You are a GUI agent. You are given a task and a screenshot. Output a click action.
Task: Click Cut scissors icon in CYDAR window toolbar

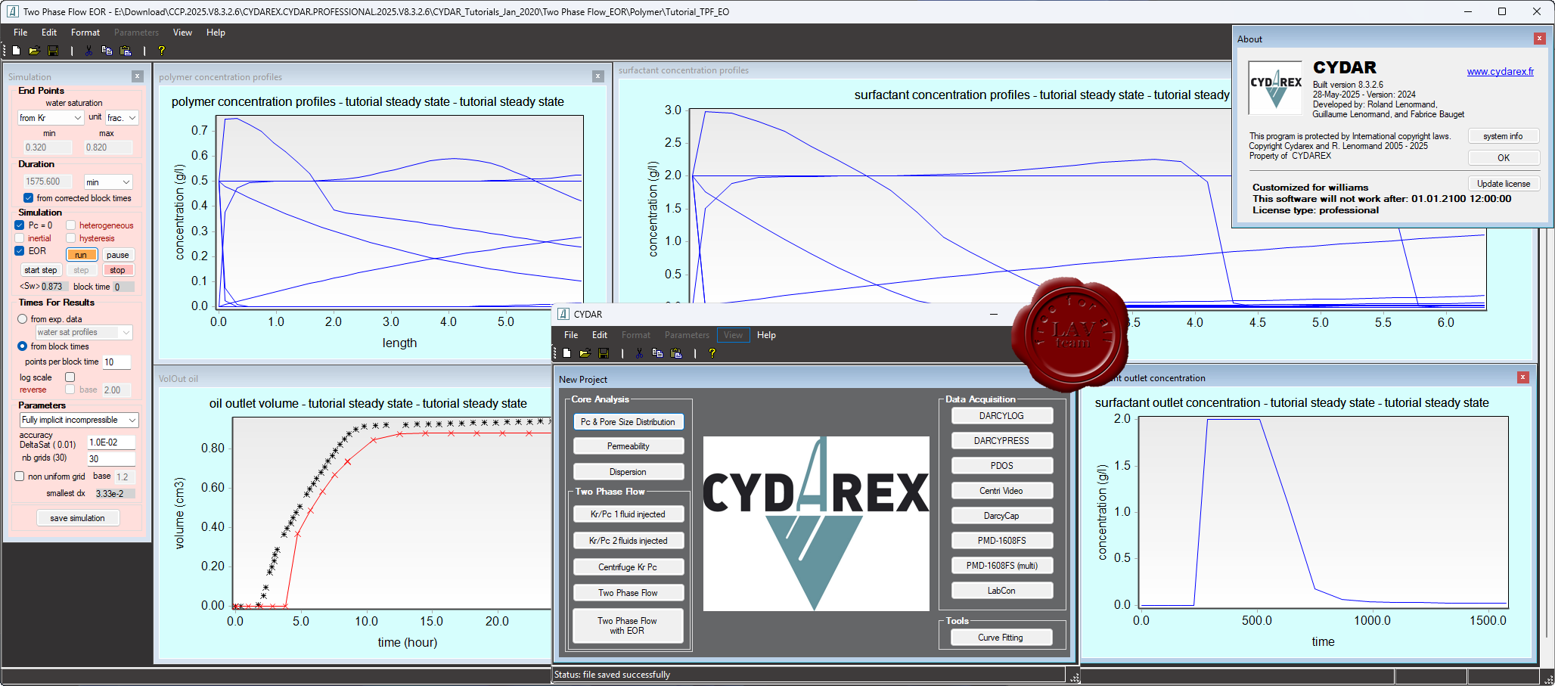click(x=639, y=353)
